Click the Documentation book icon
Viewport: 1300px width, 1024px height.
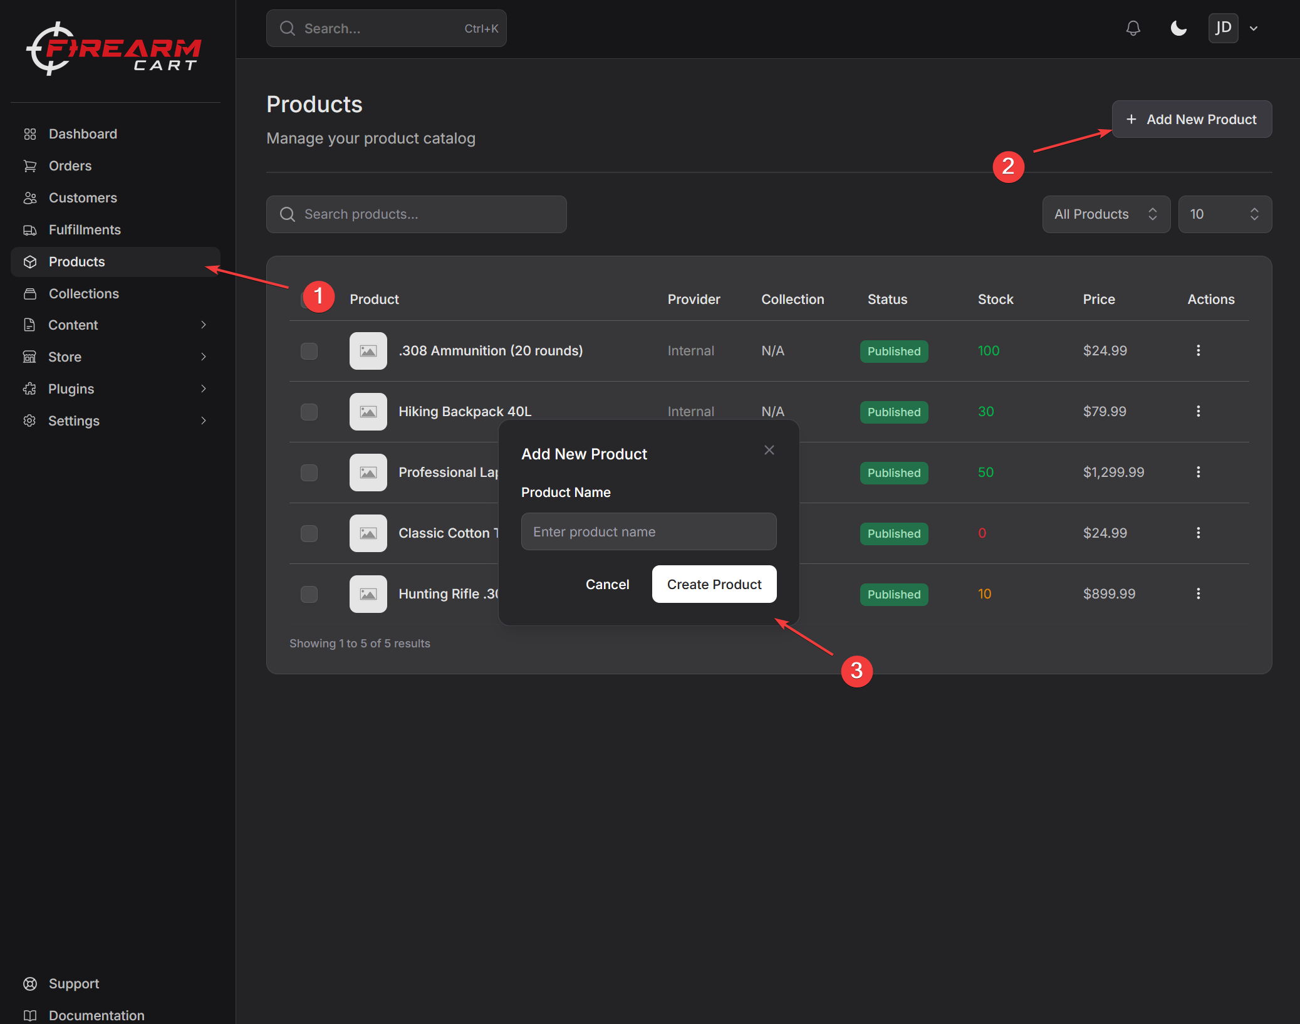pos(29,1015)
